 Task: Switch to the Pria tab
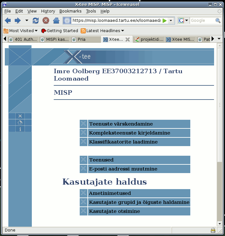[86, 39]
